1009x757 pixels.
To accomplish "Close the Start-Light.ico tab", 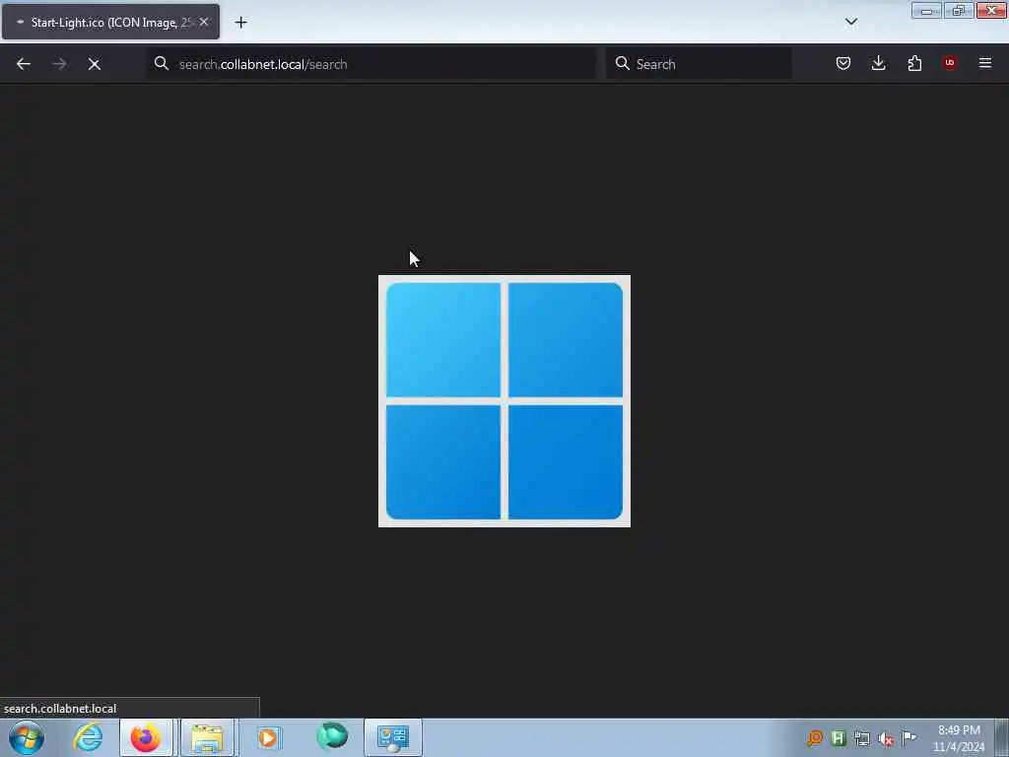I will point(204,22).
